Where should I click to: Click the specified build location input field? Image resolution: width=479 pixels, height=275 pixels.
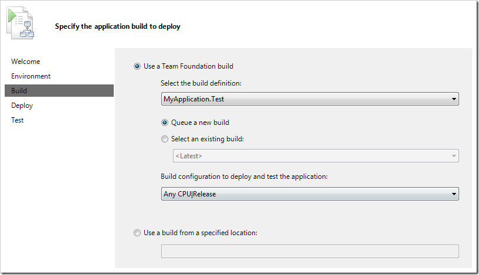point(310,251)
